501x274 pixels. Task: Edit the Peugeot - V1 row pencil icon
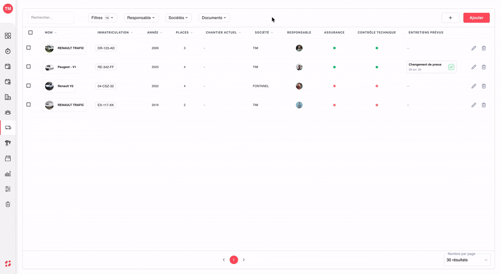click(x=474, y=67)
